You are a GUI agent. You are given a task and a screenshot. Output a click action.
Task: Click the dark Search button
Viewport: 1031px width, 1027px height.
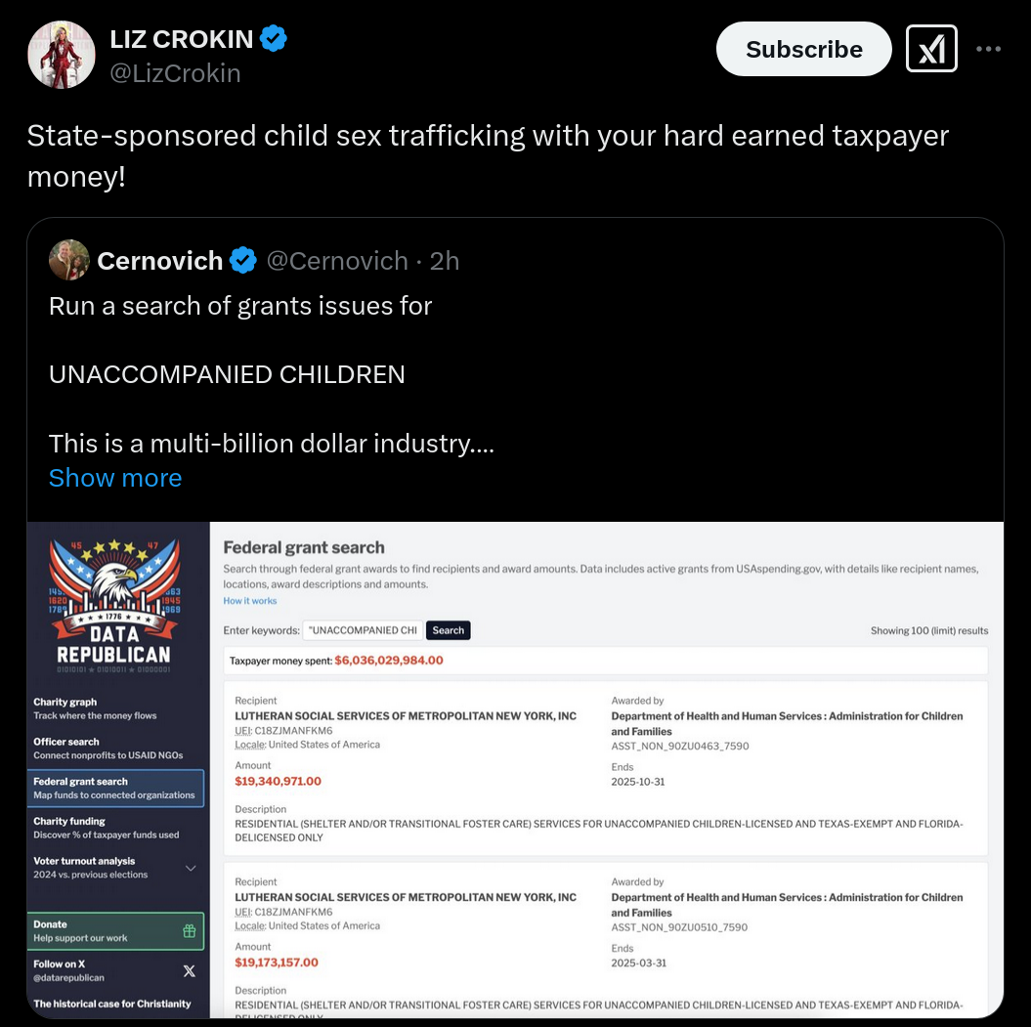click(x=448, y=630)
